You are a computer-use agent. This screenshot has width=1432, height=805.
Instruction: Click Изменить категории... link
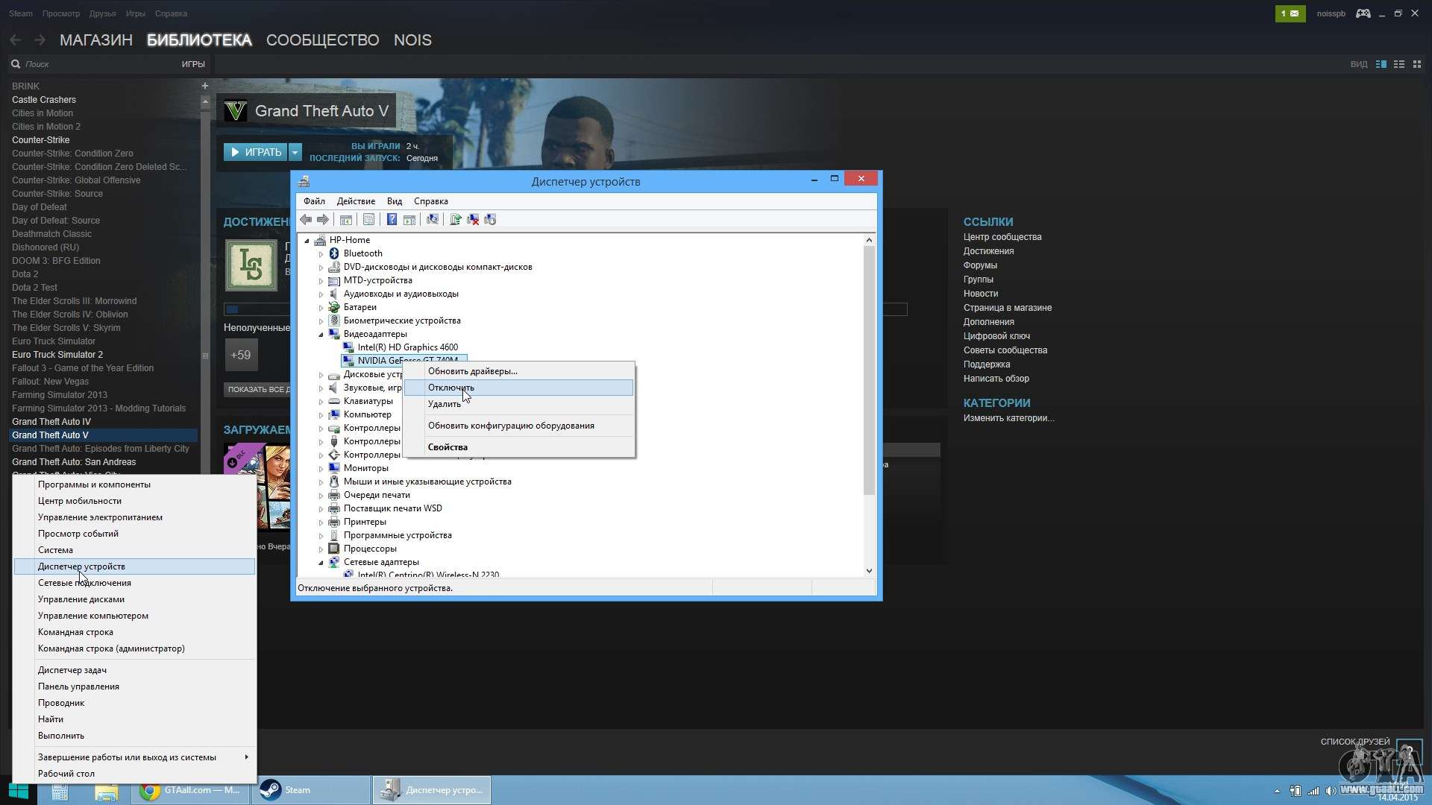(x=1008, y=418)
